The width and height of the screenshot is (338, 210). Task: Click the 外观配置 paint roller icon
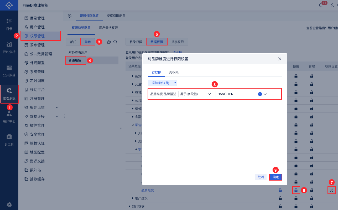pos(26,63)
